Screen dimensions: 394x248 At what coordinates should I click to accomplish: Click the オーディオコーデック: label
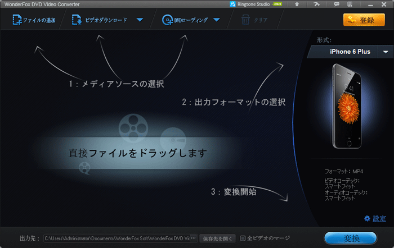pyautogui.click(x=346, y=192)
